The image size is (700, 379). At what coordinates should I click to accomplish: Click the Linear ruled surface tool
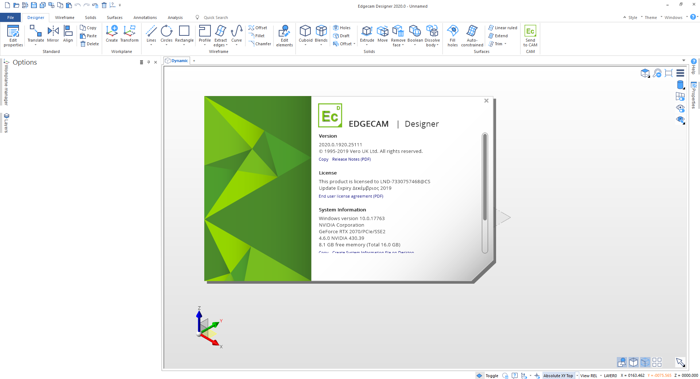[503, 28]
